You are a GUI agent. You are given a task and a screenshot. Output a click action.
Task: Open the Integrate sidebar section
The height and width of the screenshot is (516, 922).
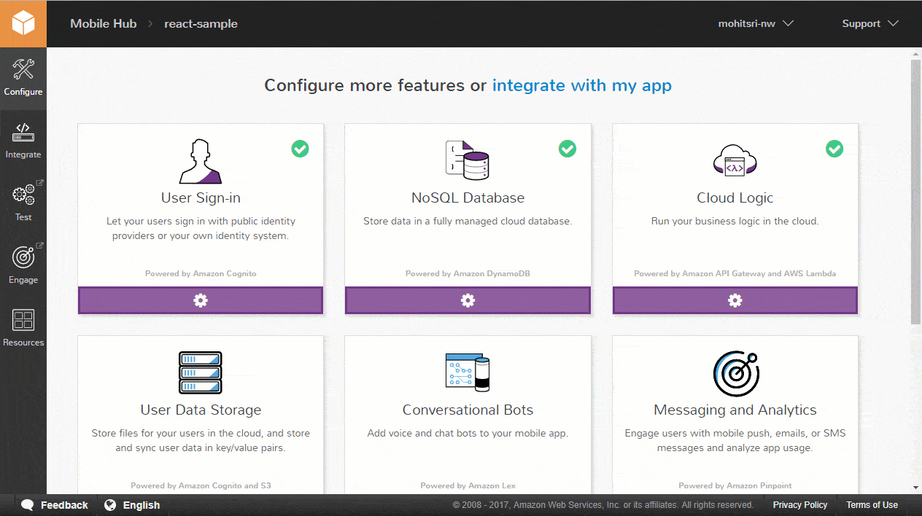(23, 141)
